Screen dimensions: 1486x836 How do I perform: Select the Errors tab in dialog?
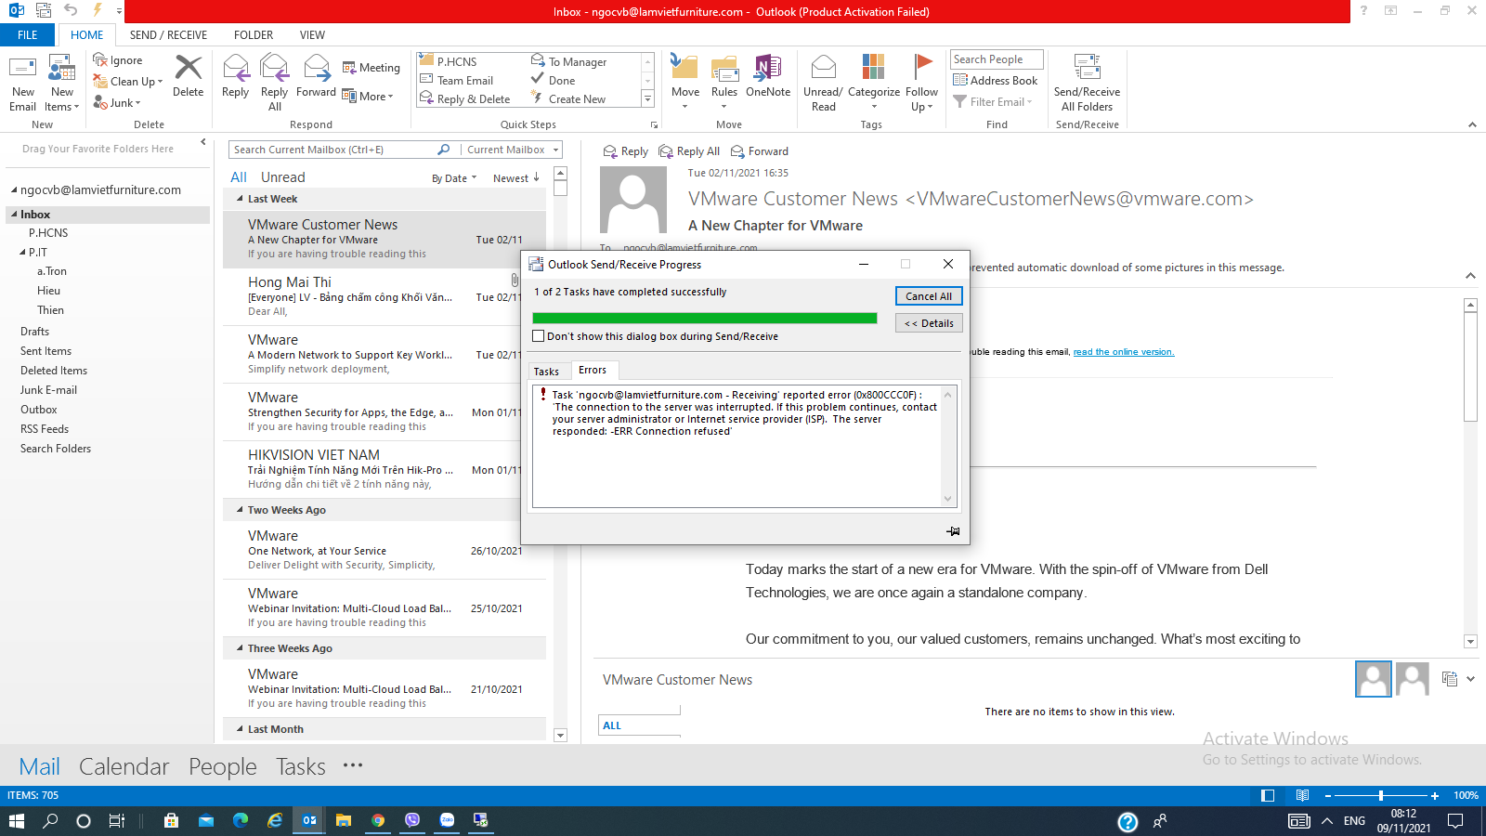pyautogui.click(x=593, y=370)
